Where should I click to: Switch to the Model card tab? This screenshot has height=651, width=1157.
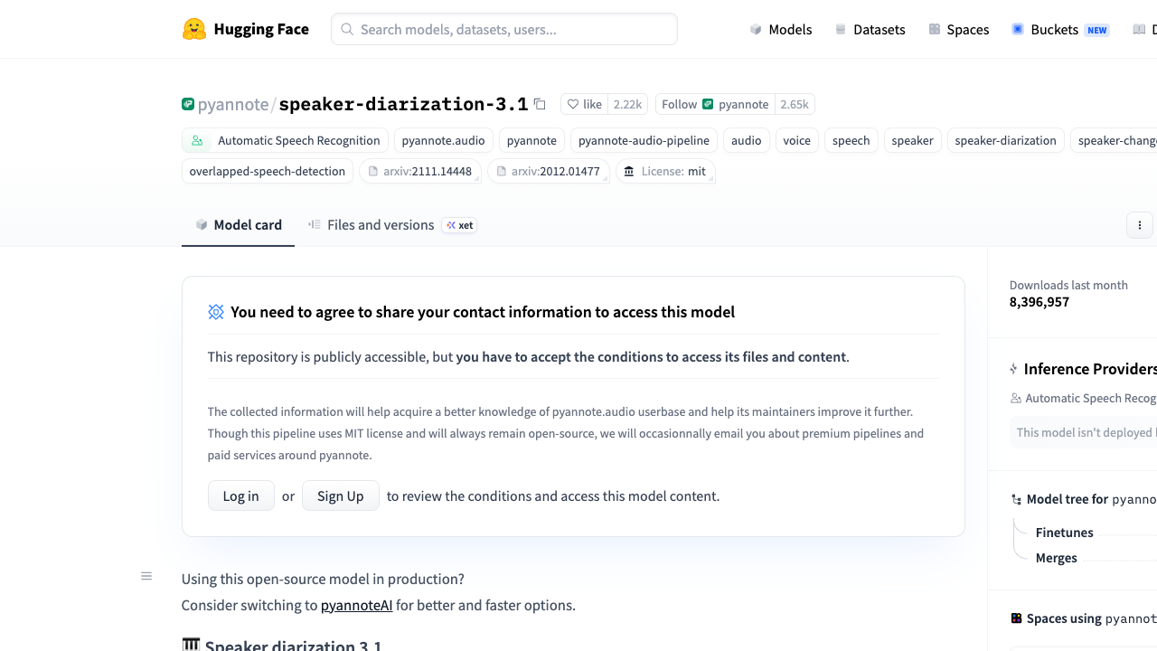pyautogui.click(x=239, y=225)
